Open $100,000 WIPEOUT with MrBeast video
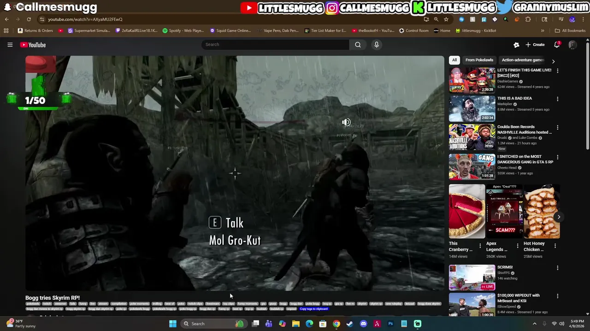590x331 pixels. pyautogui.click(x=472, y=305)
